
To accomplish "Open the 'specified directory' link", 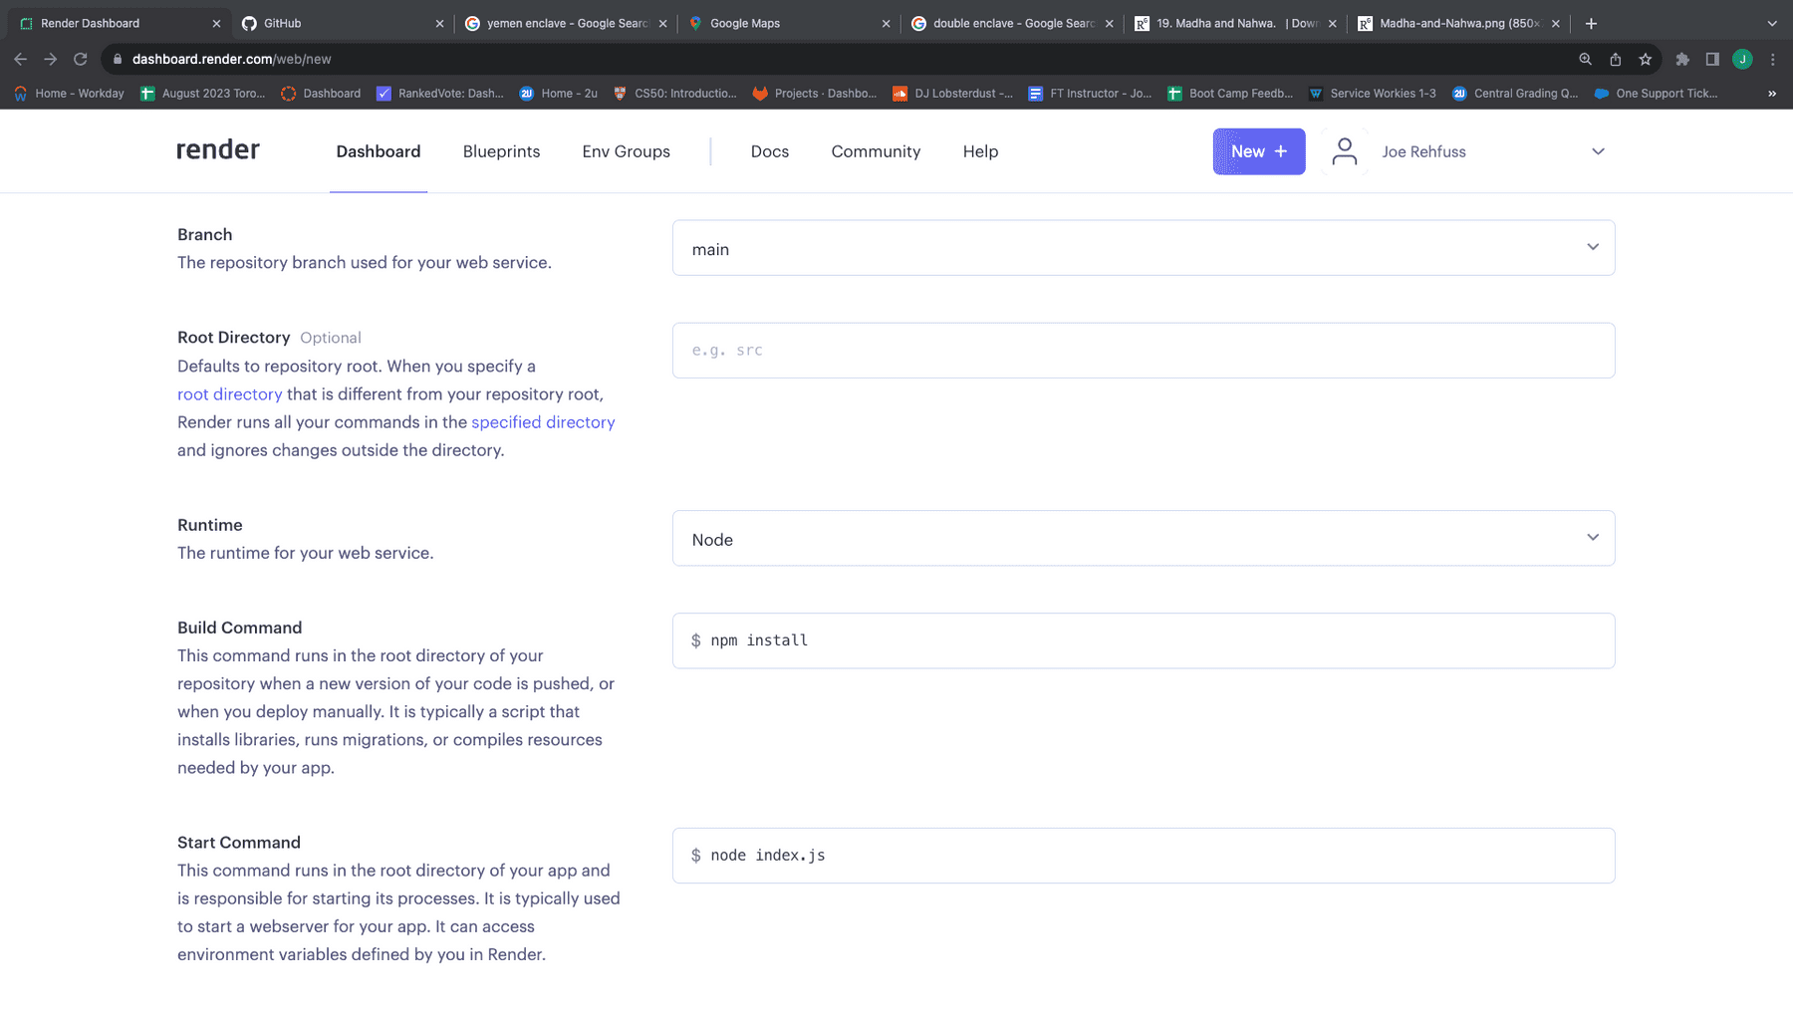I will (543, 422).
